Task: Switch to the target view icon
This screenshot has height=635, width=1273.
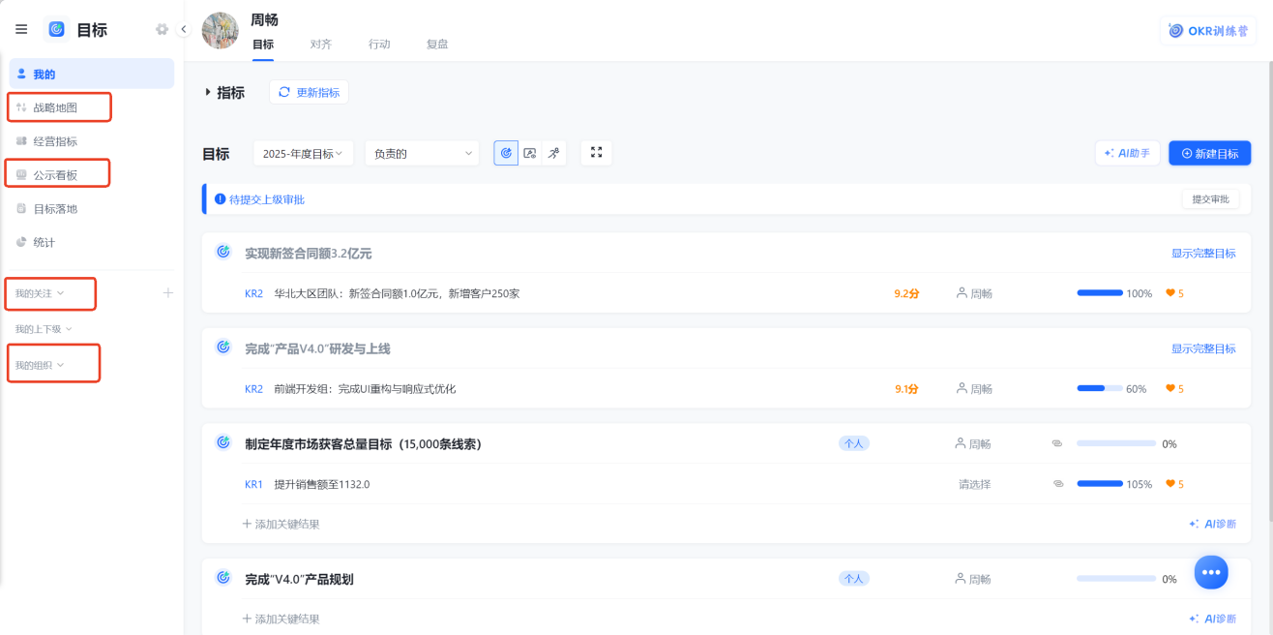Action: (506, 153)
